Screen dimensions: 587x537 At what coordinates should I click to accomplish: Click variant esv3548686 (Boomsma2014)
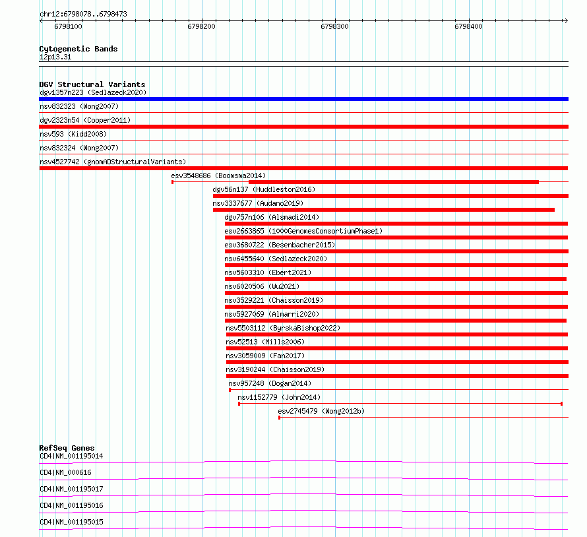point(218,175)
